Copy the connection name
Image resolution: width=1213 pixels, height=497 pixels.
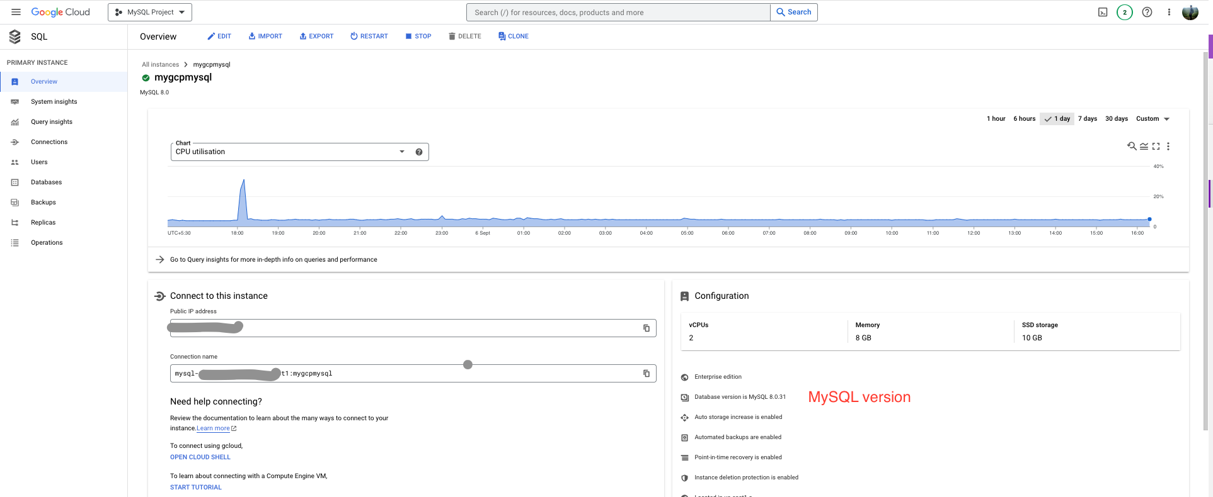click(647, 373)
